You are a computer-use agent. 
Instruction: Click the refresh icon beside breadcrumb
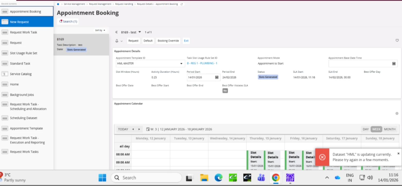(182, 4)
